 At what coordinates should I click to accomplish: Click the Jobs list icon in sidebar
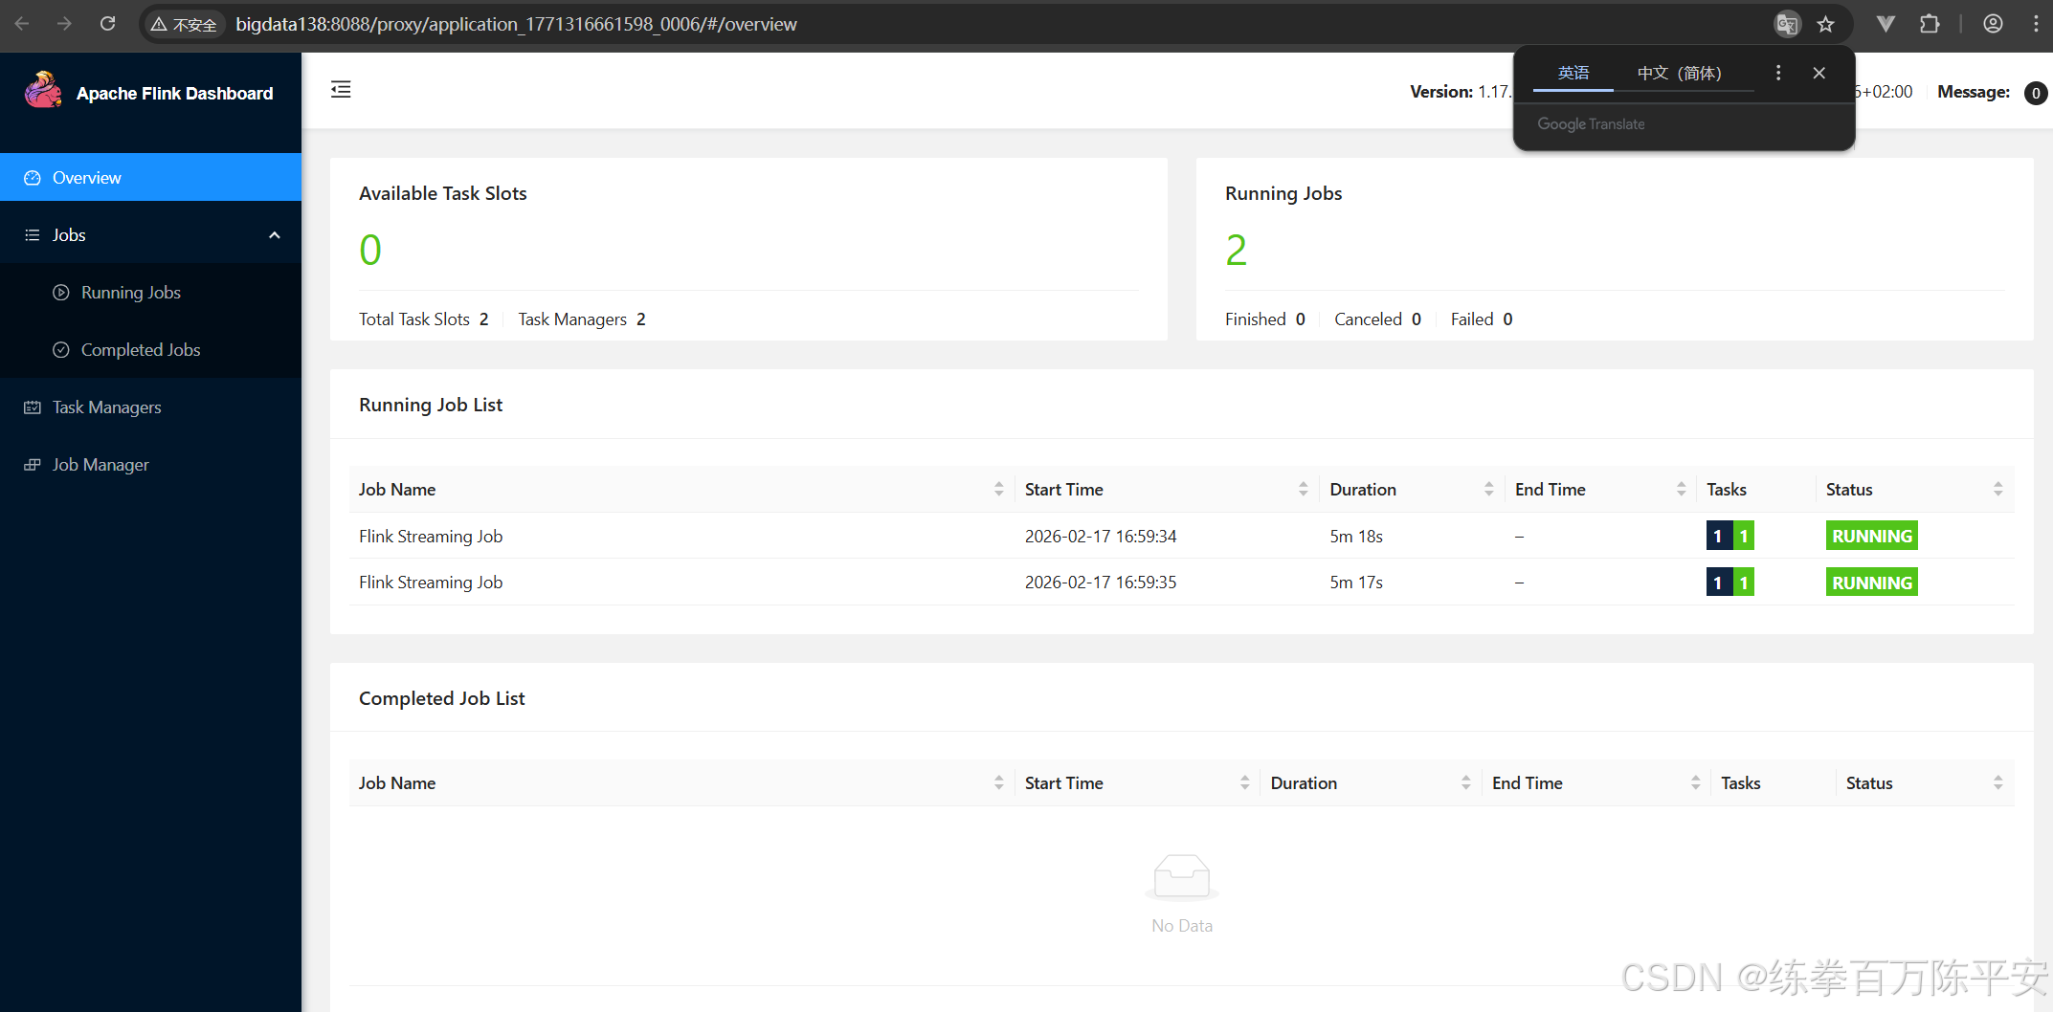[x=33, y=235]
